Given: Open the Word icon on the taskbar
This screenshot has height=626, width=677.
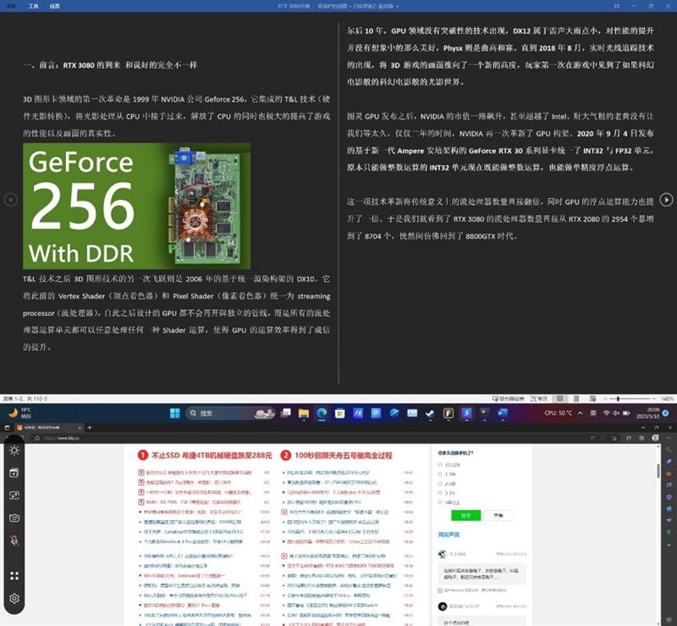Looking at the screenshot, I should [503, 413].
